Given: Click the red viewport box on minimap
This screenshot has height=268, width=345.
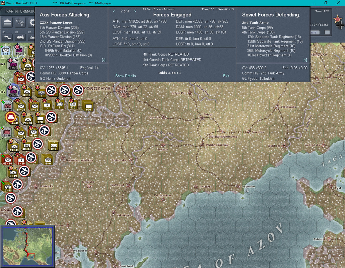Looking at the screenshot, I should coord(30,256).
